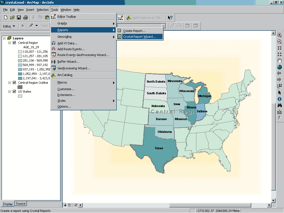Select the Measure ruler tool
Image resolution: width=284 pixels, height=213 pixels.
point(280,112)
